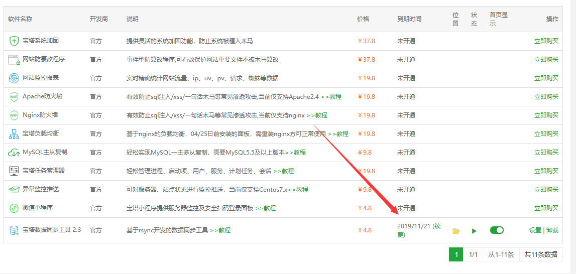Image resolution: width=576 pixels, height=274 pixels.
Task: Click 立即购买 for 网站防篡改程序
Action: (546, 60)
